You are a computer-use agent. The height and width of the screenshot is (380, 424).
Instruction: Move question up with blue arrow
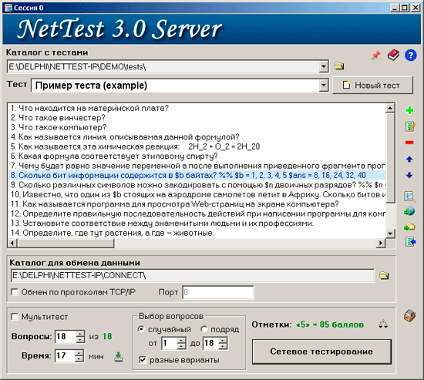pos(409,160)
